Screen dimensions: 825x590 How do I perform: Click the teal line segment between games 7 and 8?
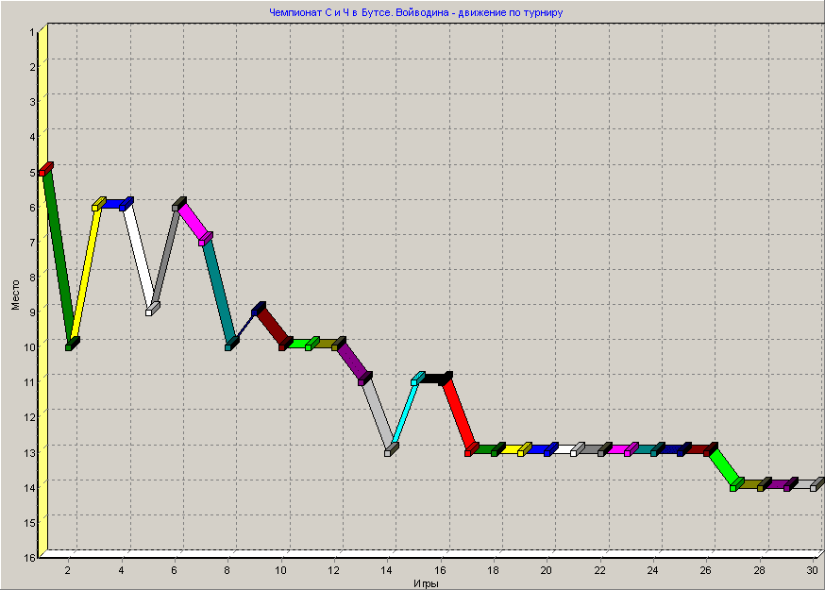219,291
